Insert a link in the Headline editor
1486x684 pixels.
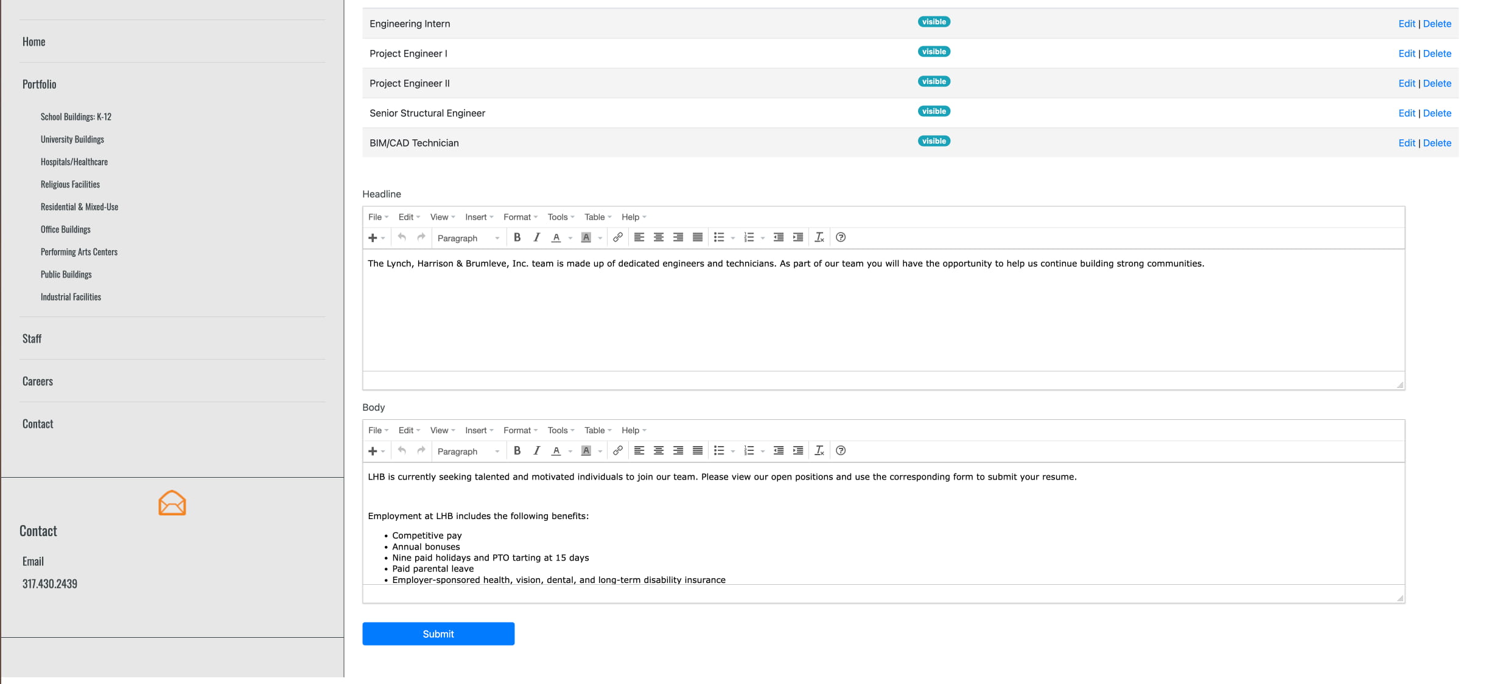(x=619, y=237)
